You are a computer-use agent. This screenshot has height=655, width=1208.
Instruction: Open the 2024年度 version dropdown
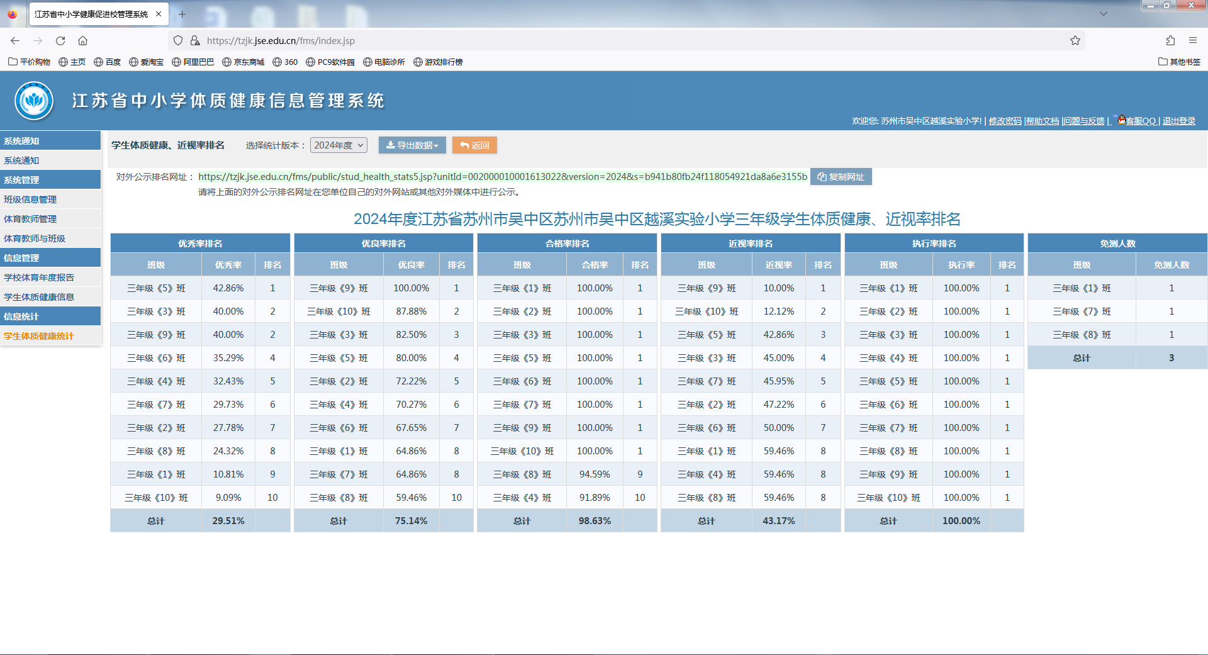click(x=338, y=145)
